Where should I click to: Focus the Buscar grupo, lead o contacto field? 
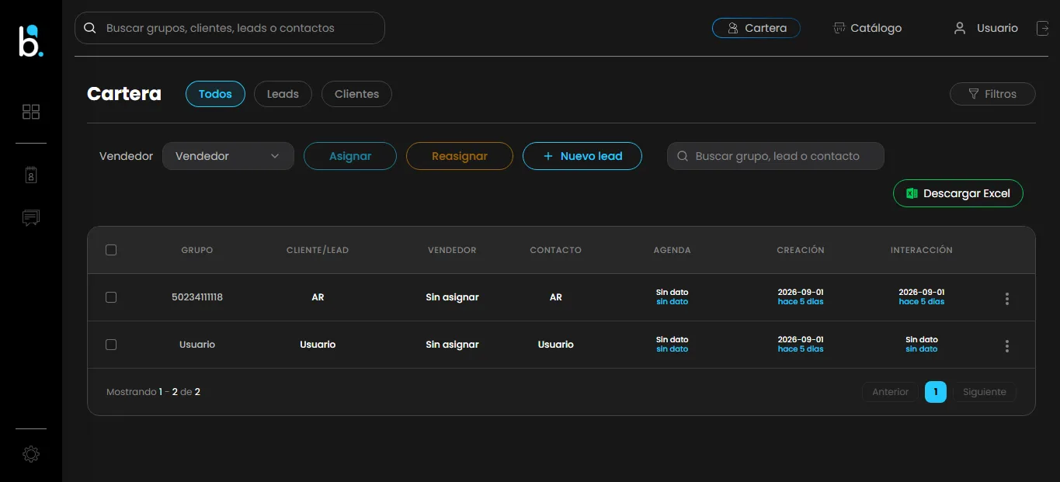pyautogui.click(x=776, y=156)
